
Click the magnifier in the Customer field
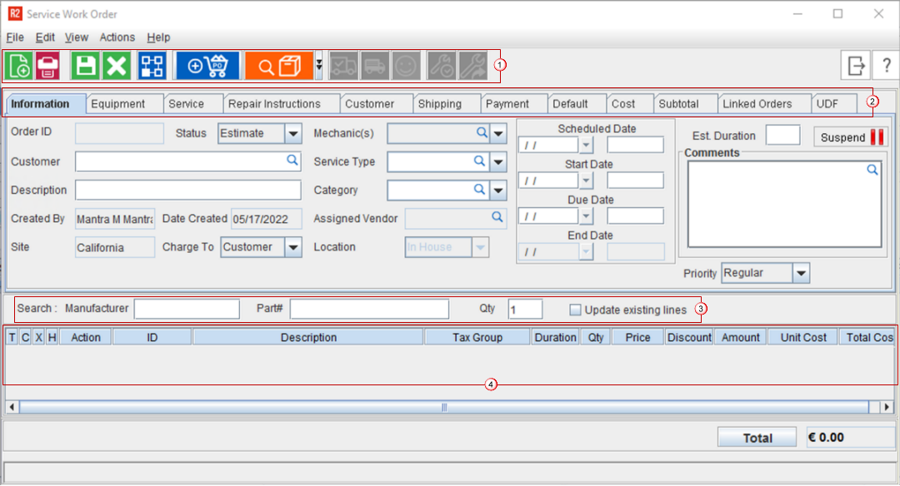(292, 161)
